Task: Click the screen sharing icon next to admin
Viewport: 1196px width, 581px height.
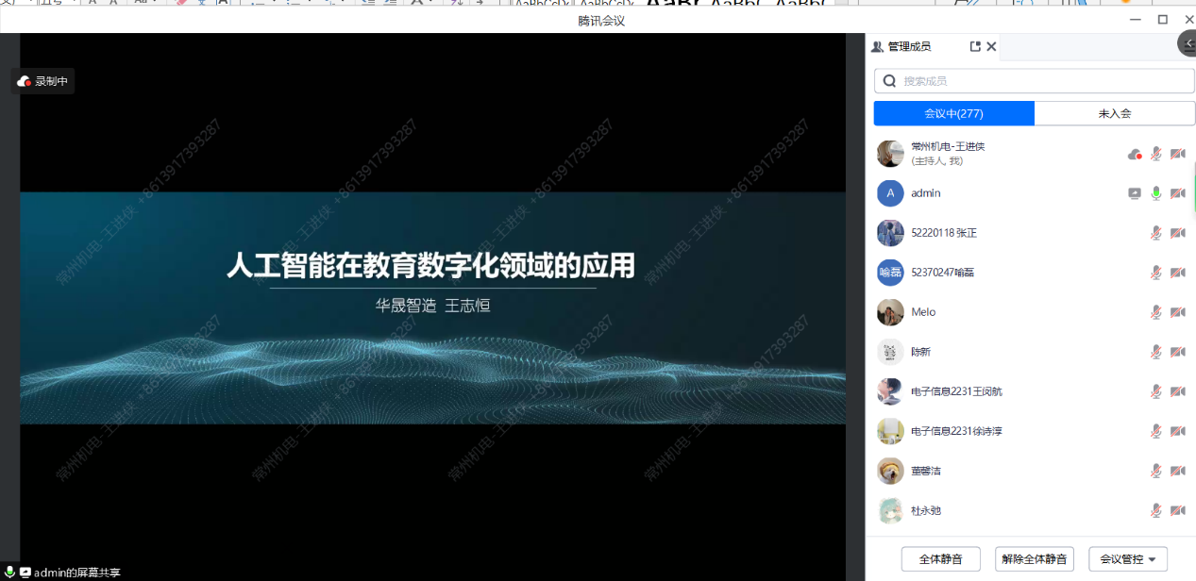Action: 1135,193
